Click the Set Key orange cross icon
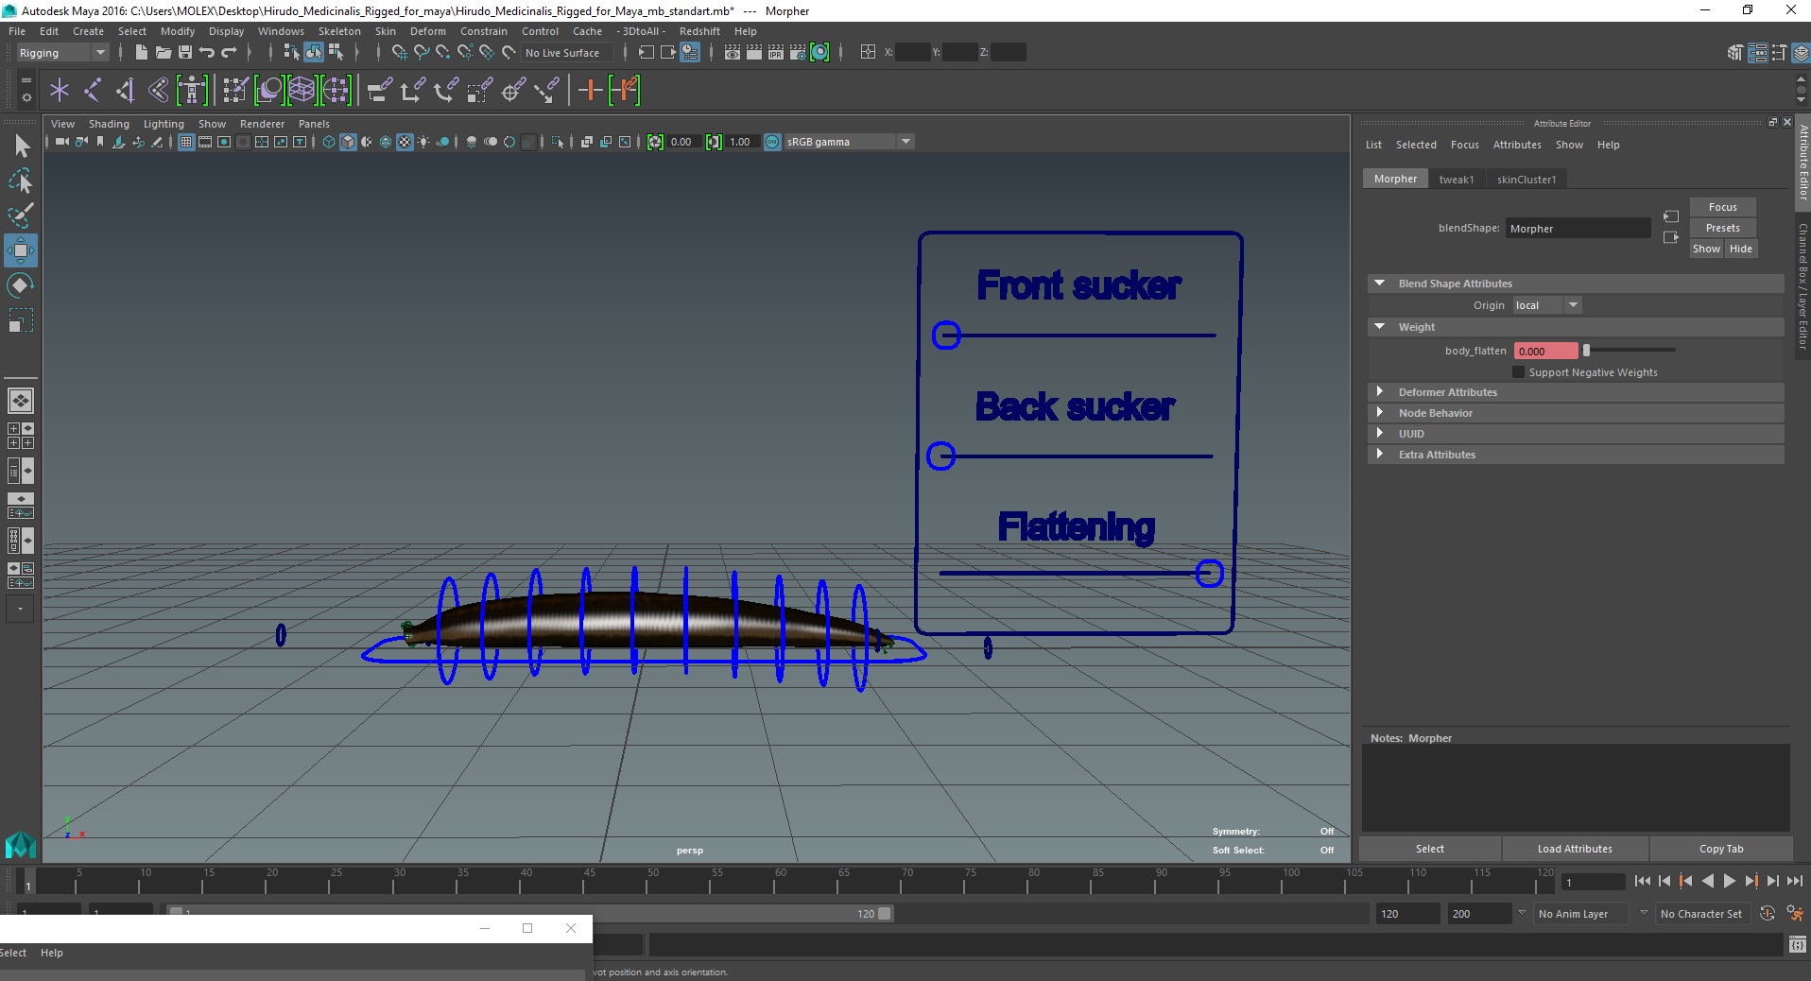This screenshot has height=981, width=1811. pyautogui.click(x=590, y=91)
